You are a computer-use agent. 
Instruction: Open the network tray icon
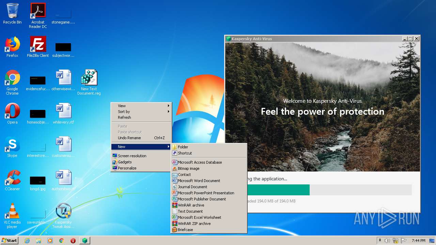(395, 241)
